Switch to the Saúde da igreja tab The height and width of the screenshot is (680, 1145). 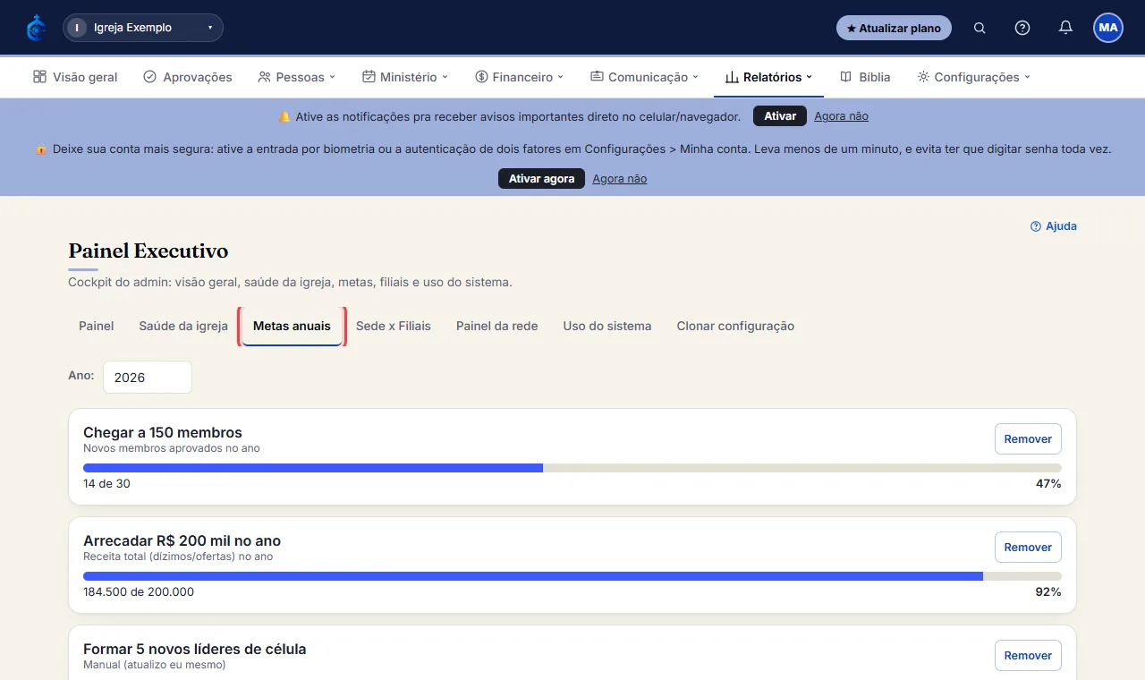click(x=183, y=326)
